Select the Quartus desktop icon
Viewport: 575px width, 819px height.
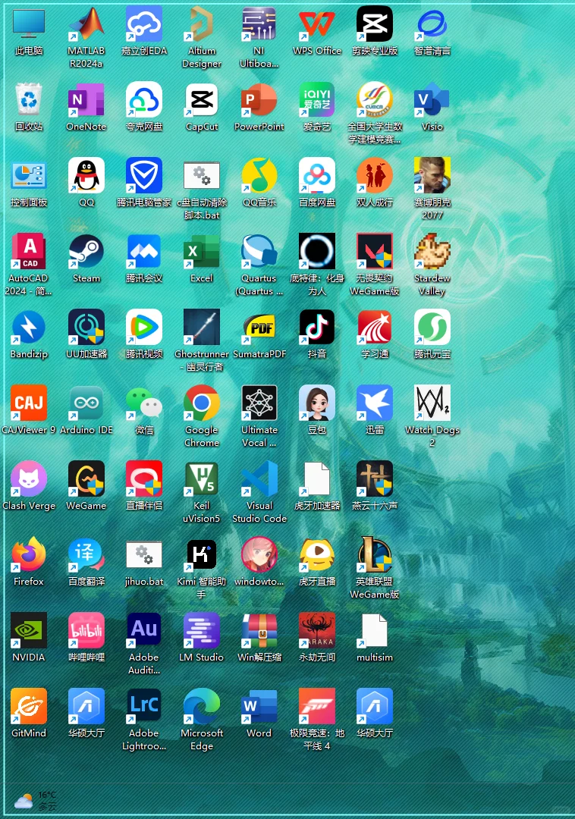(259, 251)
